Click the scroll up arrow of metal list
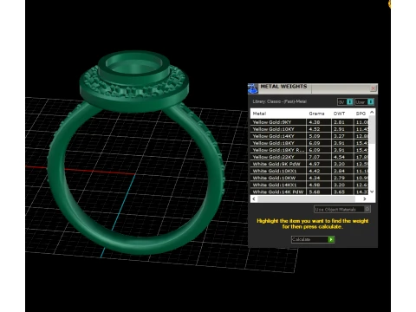Image resolution: width=416 pixels, height=312 pixels. click(x=372, y=112)
